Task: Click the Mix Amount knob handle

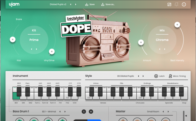Action: (x=141, y=42)
